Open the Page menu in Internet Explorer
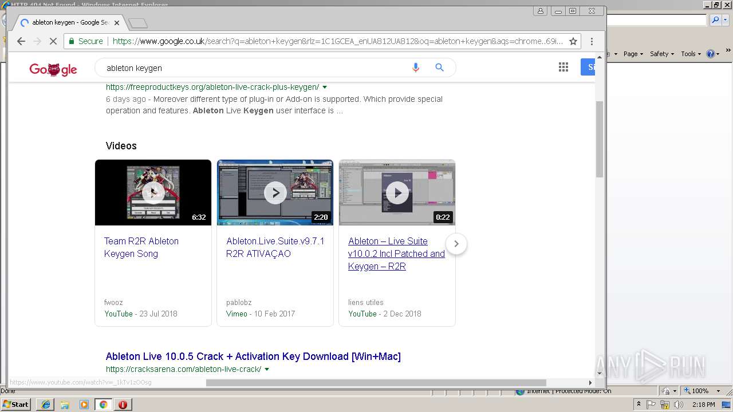Image resolution: width=733 pixels, height=412 pixels. pos(633,54)
